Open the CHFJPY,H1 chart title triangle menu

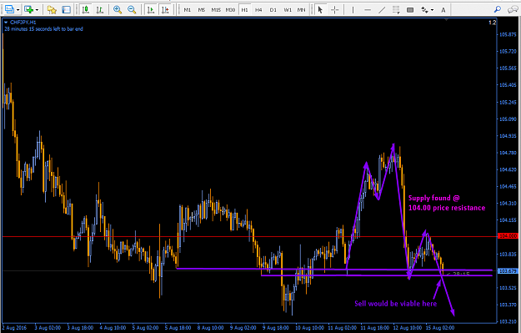[6, 23]
